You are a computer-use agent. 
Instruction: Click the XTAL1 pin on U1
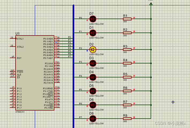tap(20, 39)
